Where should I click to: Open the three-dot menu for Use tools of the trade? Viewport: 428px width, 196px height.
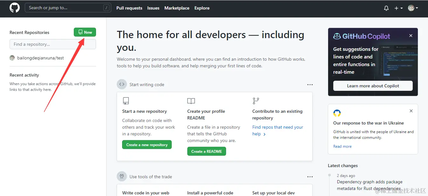310,177
